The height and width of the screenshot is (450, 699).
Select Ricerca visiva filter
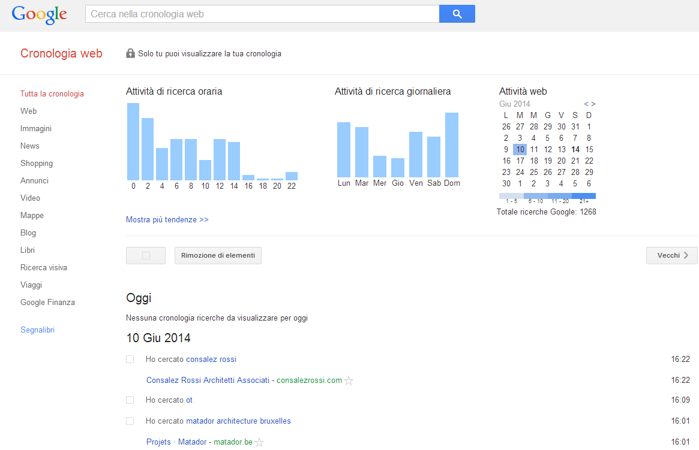(x=44, y=267)
